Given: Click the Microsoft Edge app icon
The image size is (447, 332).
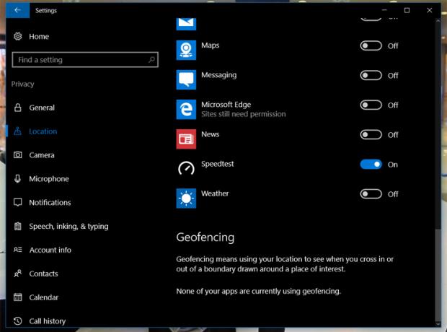Looking at the screenshot, I should click(186, 109).
